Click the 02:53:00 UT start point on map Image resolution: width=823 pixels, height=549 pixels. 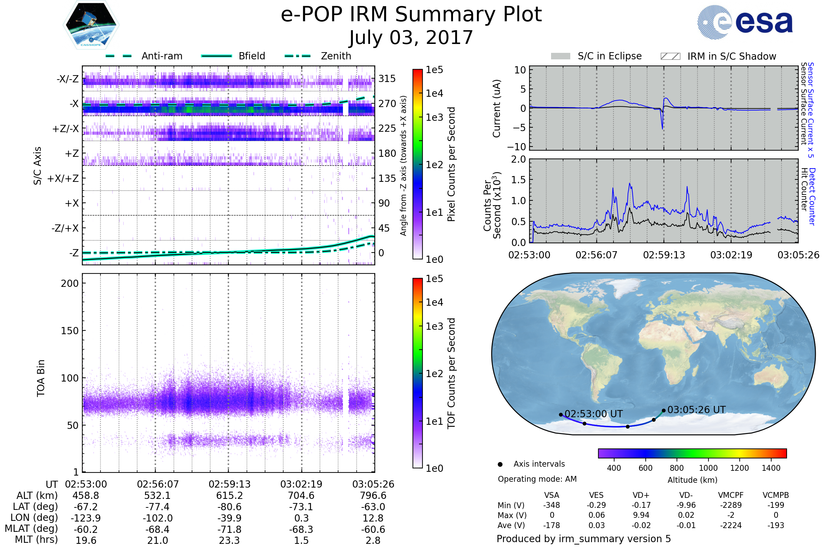tap(561, 414)
